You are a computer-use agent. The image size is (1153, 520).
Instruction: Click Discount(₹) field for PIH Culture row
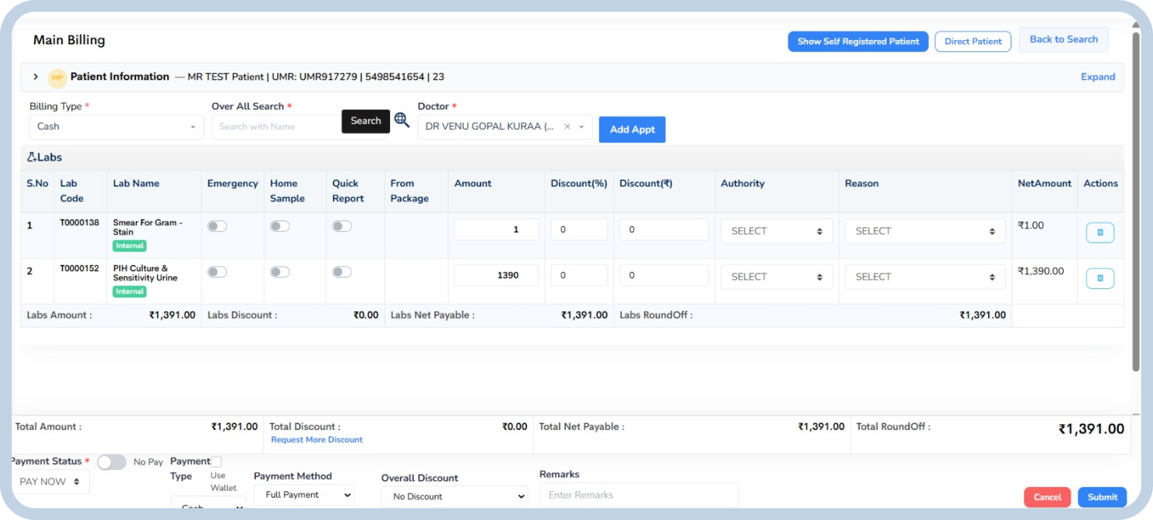(x=664, y=275)
